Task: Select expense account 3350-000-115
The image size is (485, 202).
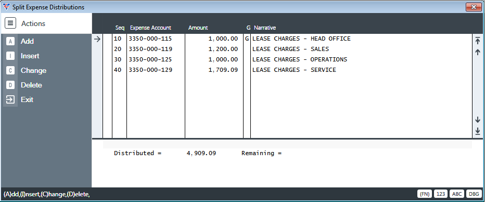Action: point(150,39)
